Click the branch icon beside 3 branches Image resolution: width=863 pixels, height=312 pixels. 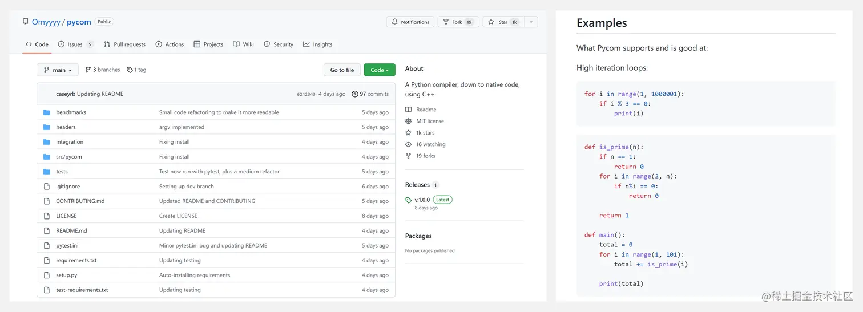[x=88, y=70]
